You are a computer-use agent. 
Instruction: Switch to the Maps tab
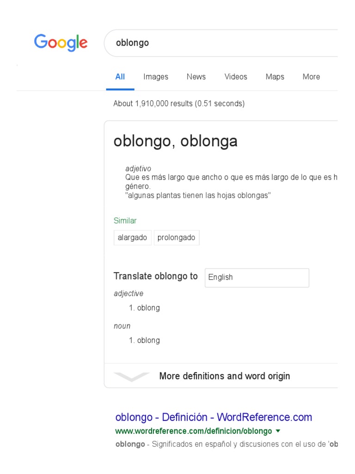click(x=275, y=77)
